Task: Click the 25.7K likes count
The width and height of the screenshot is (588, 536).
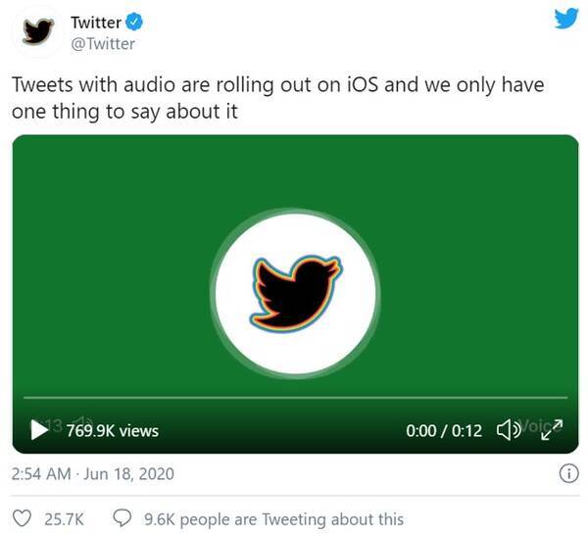Action: [65, 518]
